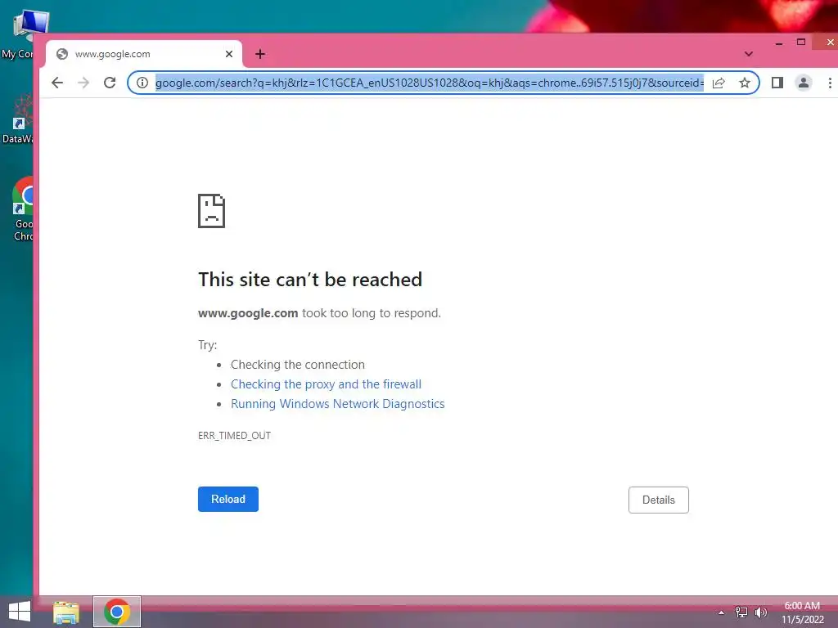Maximize the Chrome window
Image resolution: width=838 pixels, height=628 pixels.
(800, 43)
